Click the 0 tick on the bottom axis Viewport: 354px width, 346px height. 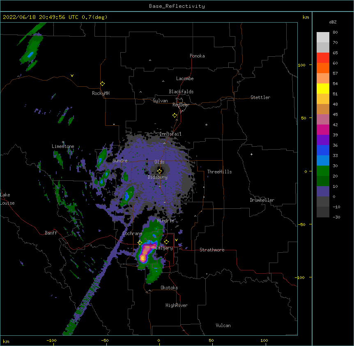click(x=159, y=340)
